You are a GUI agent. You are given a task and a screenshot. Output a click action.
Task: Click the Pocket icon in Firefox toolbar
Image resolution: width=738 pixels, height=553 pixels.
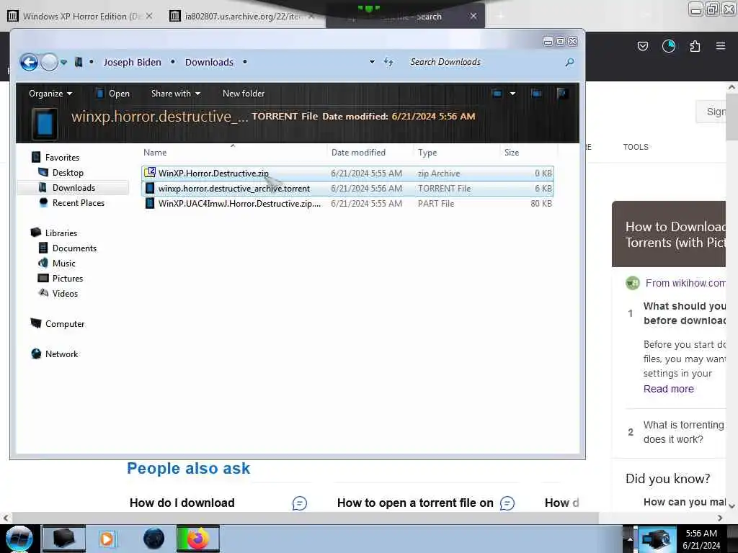point(642,46)
